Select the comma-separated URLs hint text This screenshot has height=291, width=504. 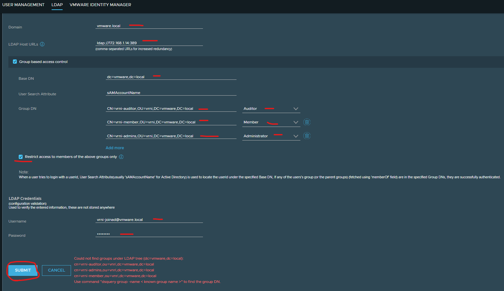[134, 49]
